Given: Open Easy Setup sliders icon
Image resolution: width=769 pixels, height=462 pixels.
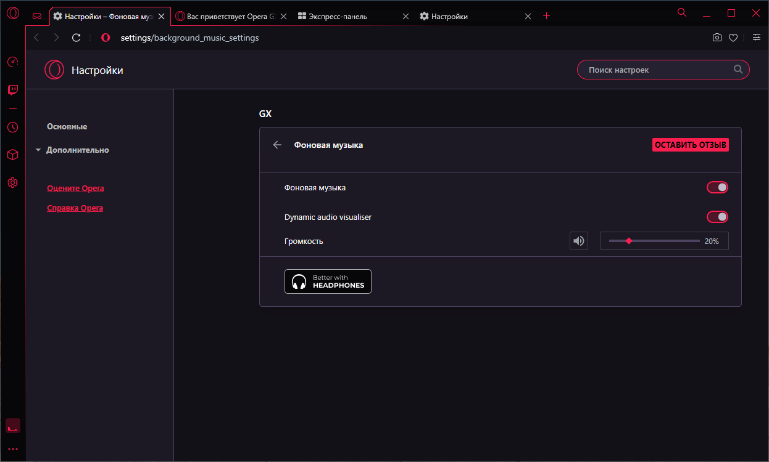Looking at the screenshot, I should pyautogui.click(x=756, y=38).
